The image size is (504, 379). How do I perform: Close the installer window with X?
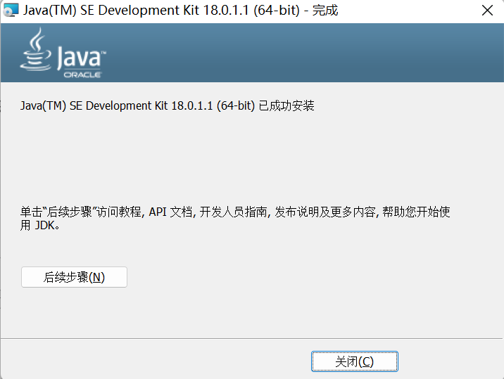coord(487,11)
